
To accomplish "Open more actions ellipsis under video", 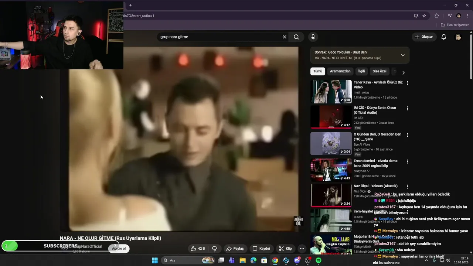I will pyautogui.click(x=302, y=249).
